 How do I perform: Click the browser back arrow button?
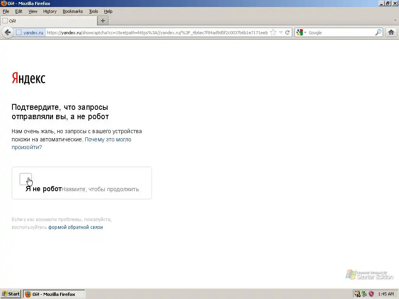click(8, 33)
